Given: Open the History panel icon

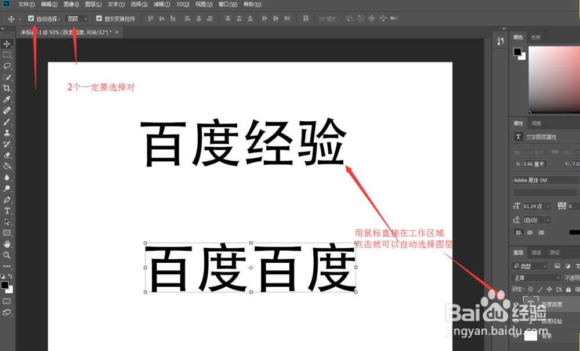Looking at the screenshot, I should [x=501, y=41].
